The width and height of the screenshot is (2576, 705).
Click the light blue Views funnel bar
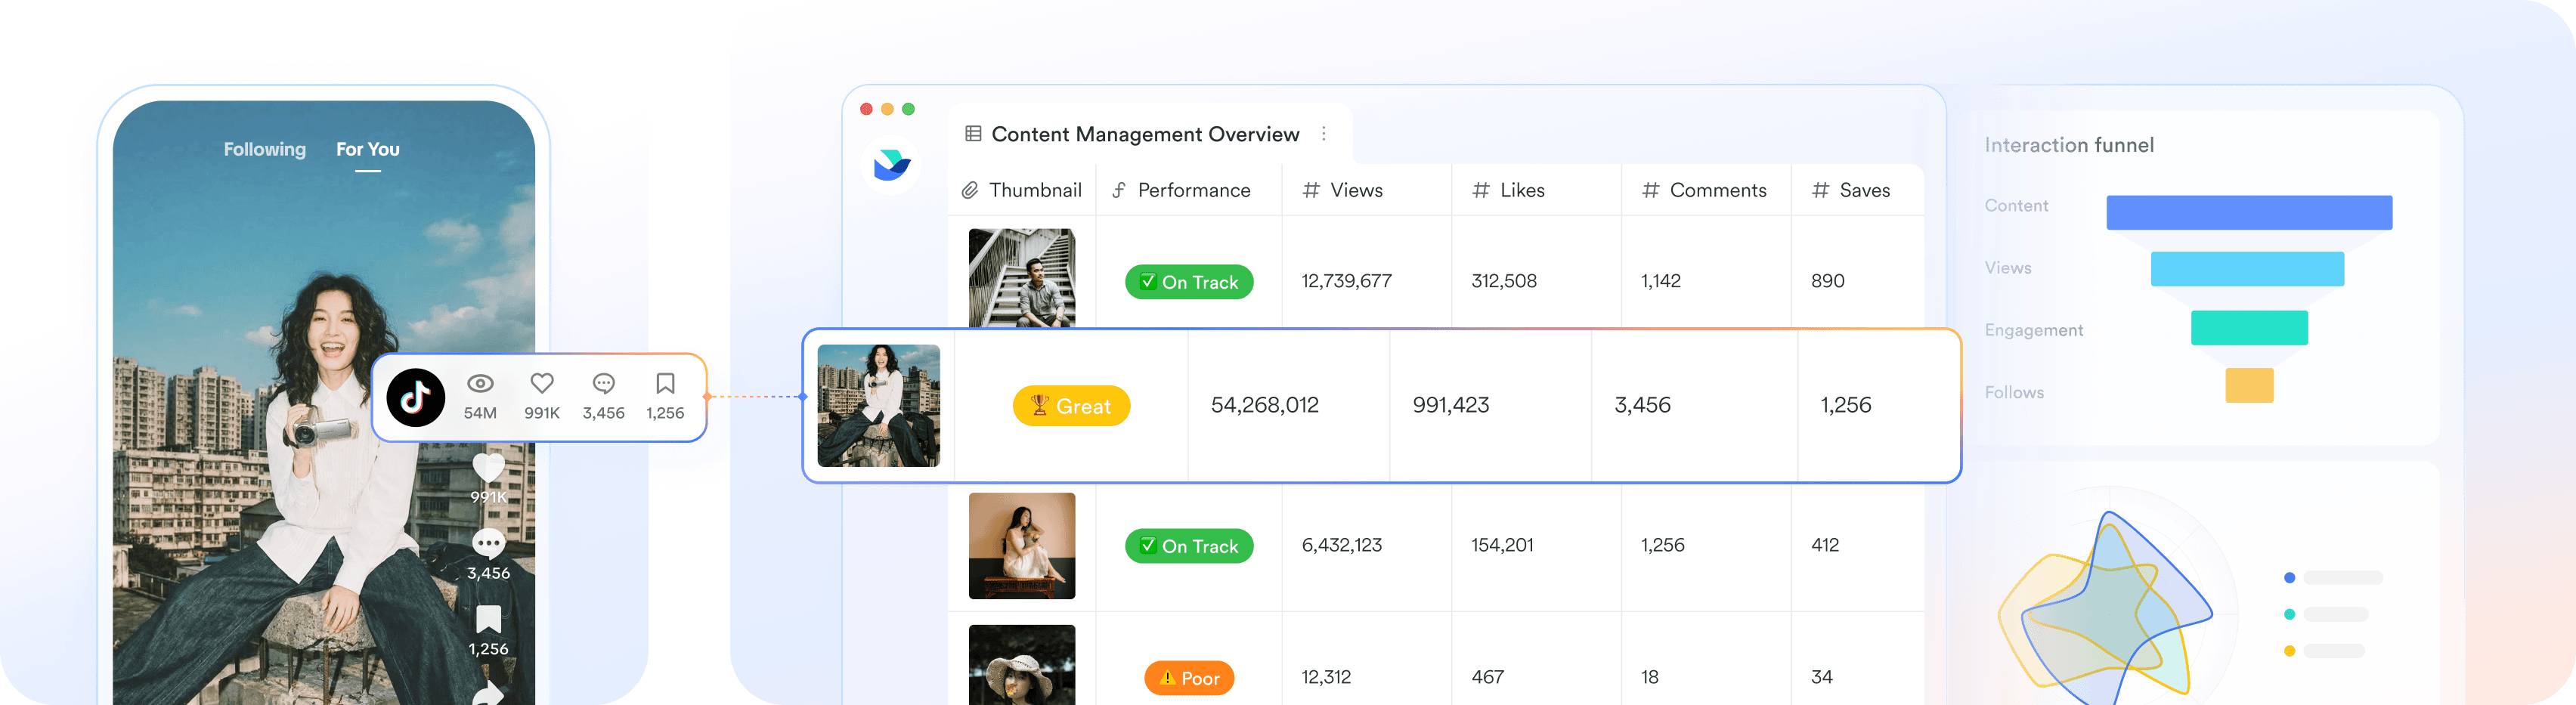pyautogui.click(x=2247, y=269)
